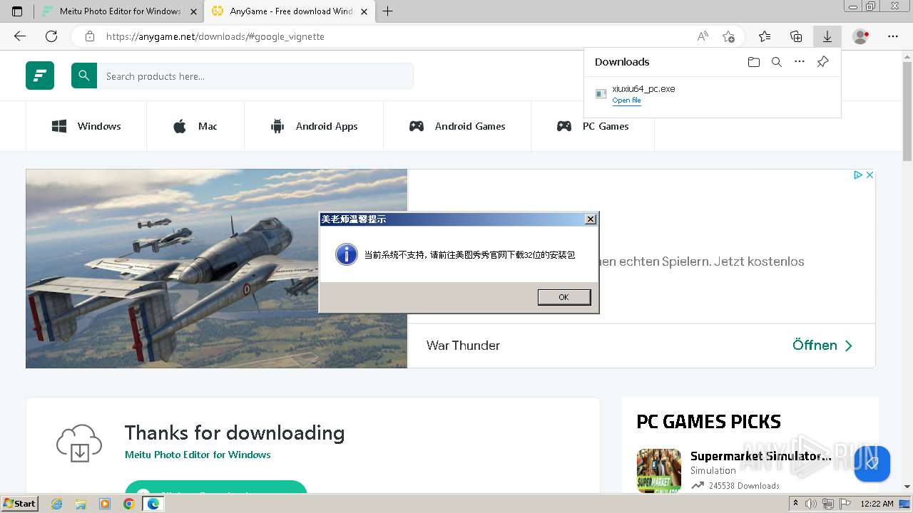
Task: Reload the page with refresh icon
Action: coord(51,36)
